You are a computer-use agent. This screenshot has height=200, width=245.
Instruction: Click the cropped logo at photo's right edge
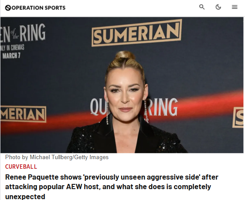[x=238, y=117]
